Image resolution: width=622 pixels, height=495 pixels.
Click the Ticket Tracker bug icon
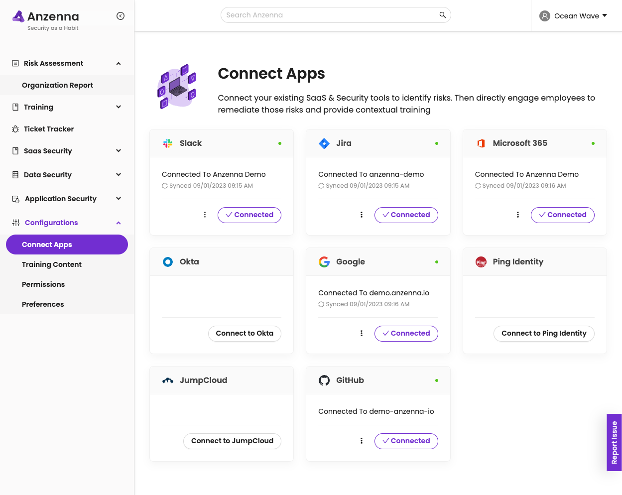(15, 129)
